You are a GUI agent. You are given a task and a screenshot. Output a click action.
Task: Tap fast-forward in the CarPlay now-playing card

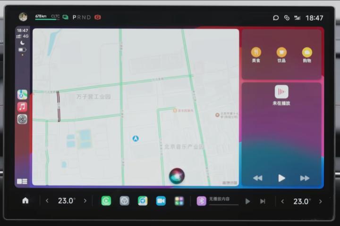click(305, 178)
